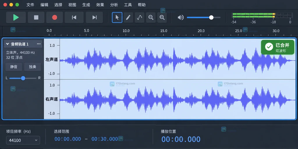
Task: Click the 播放位置 time display
Action: click(181, 139)
